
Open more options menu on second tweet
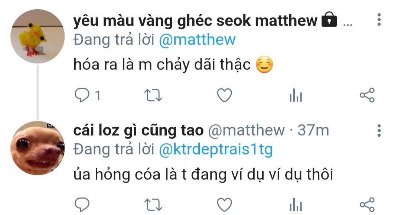379,130
